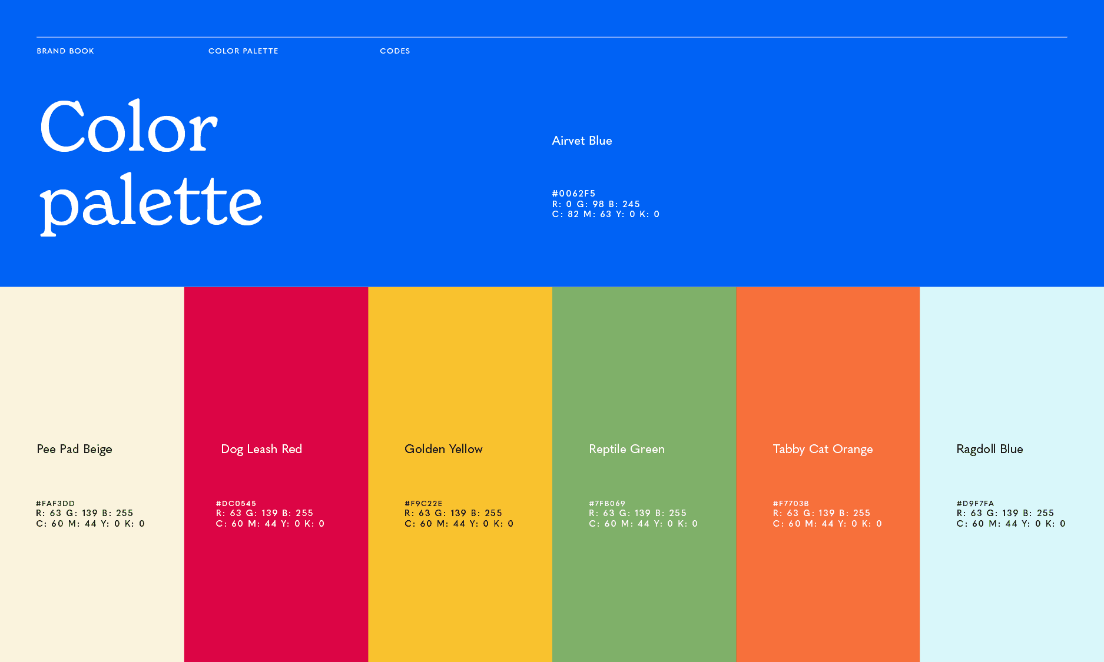The width and height of the screenshot is (1104, 662).
Task: Choose the Ragdoll Blue color swatch
Action: coord(1012,474)
